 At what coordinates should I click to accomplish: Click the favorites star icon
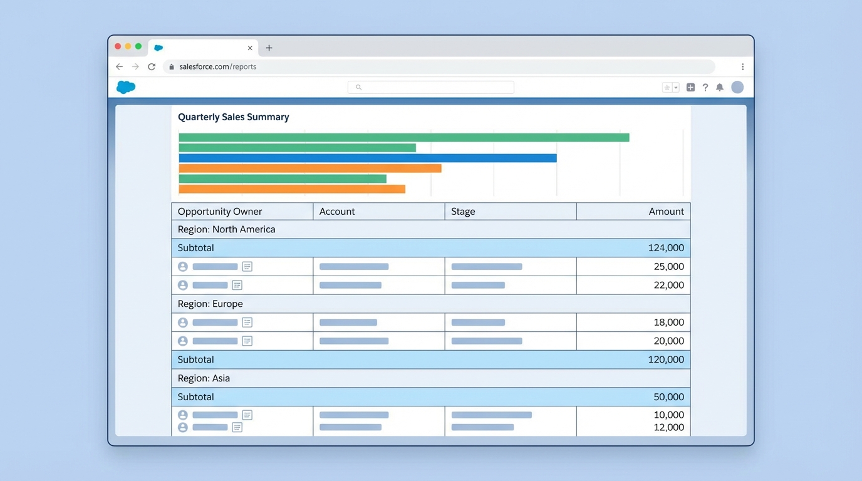click(666, 87)
